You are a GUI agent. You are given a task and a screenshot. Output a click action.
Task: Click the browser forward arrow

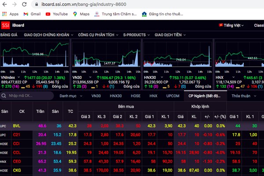(15, 4)
